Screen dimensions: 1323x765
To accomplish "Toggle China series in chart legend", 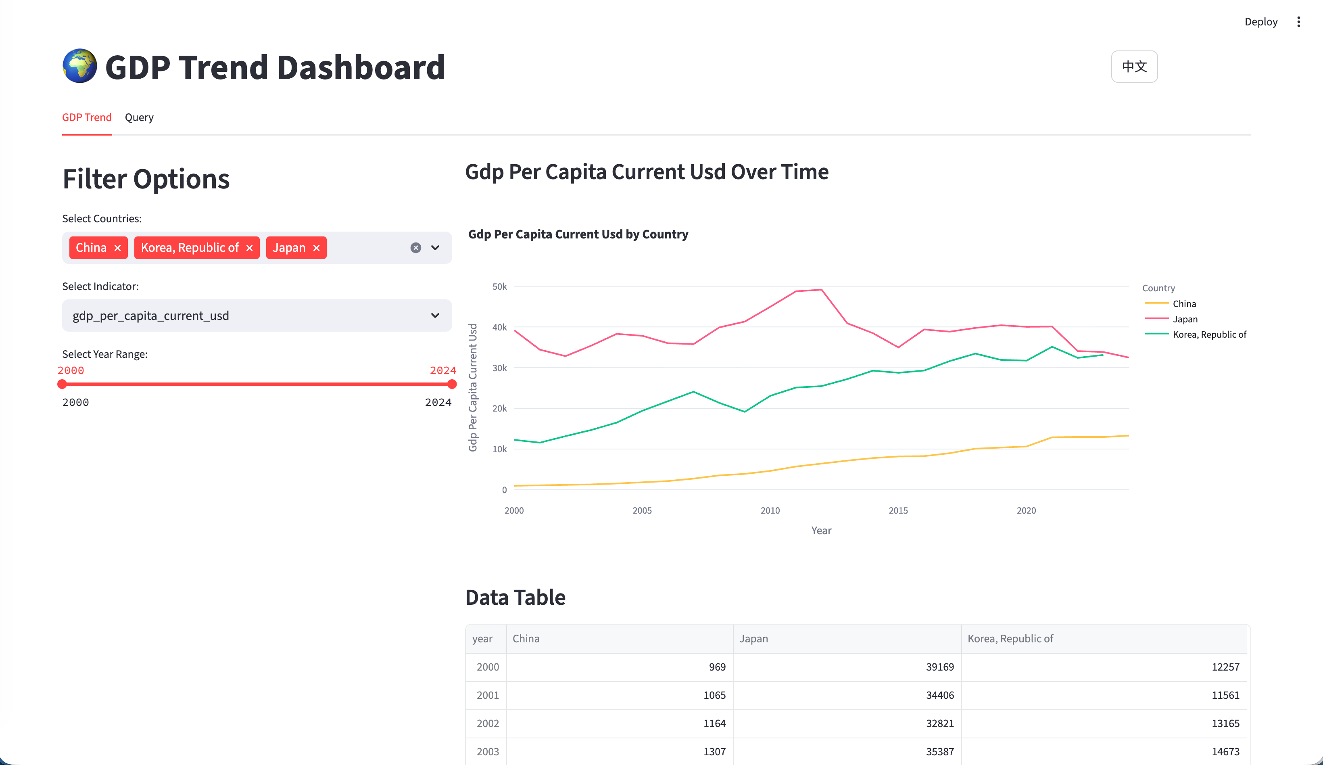I will coord(1183,303).
